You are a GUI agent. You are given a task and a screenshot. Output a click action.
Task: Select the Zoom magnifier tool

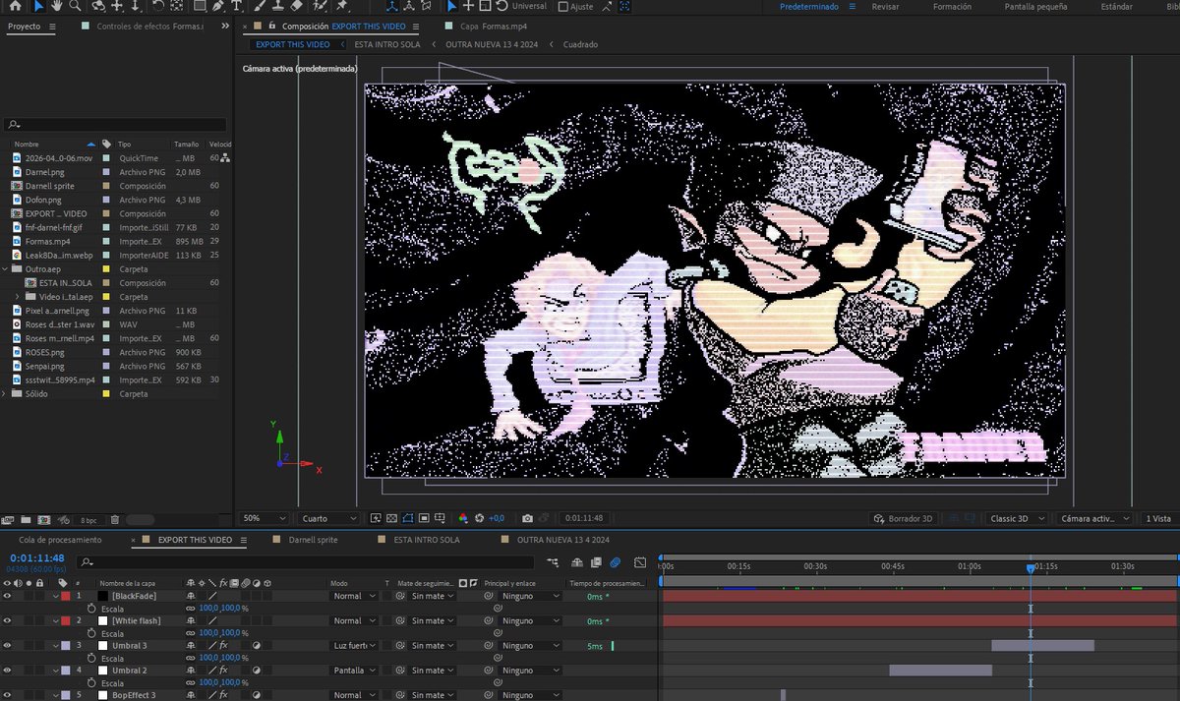[x=74, y=6]
